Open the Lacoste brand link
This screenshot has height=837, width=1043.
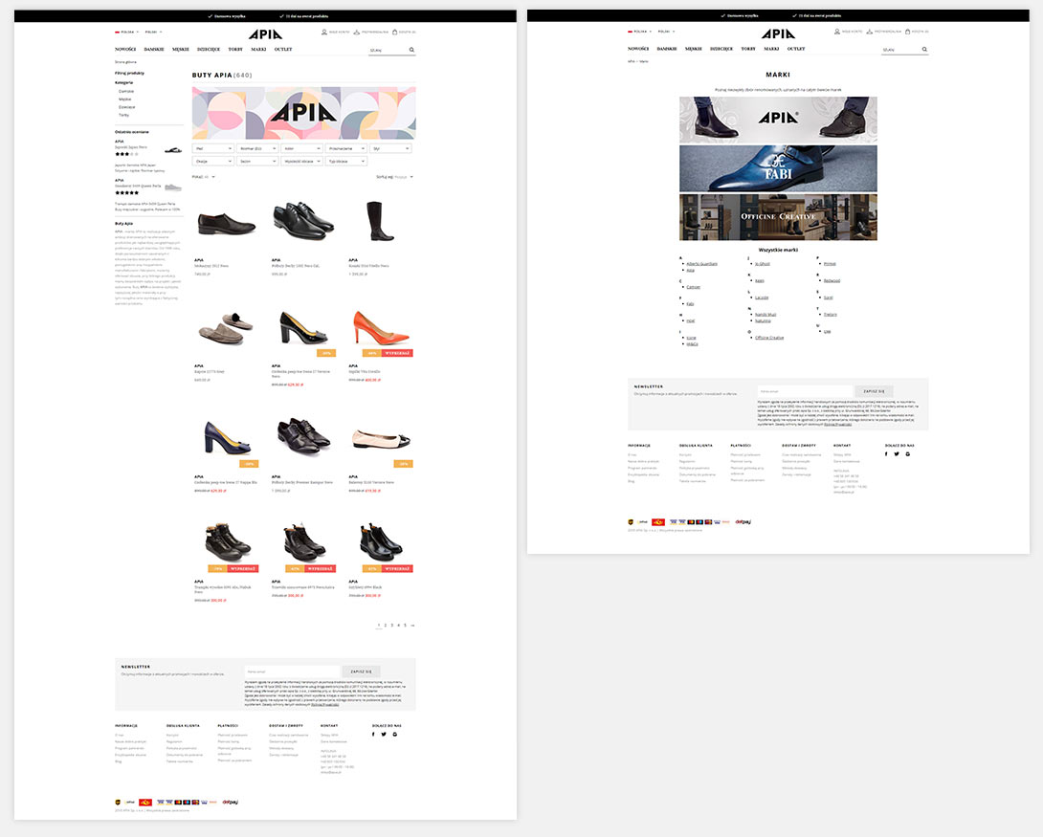(x=762, y=297)
